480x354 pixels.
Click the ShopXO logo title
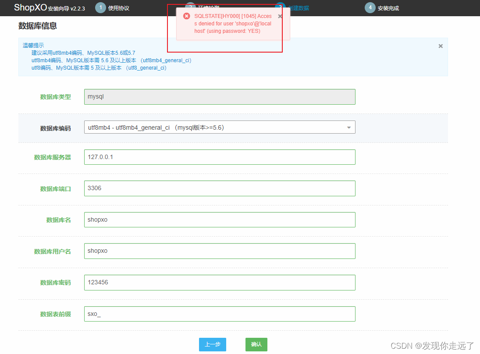point(30,7)
